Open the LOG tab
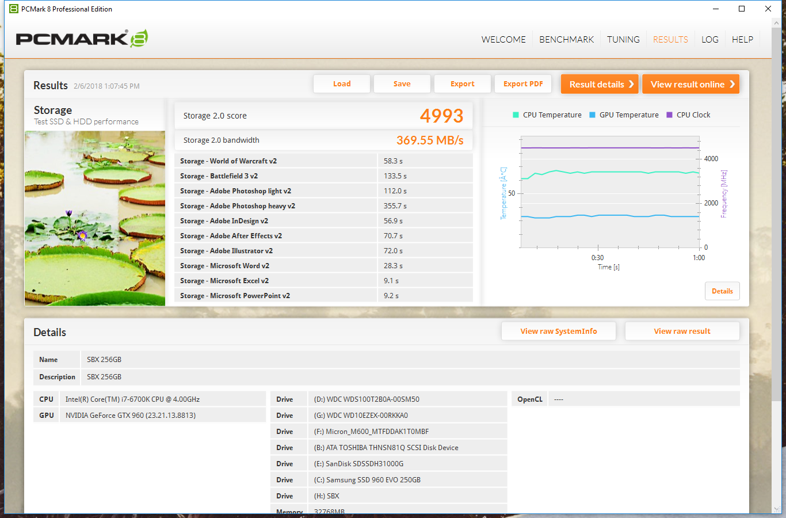This screenshot has height=518, width=786. coord(709,40)
